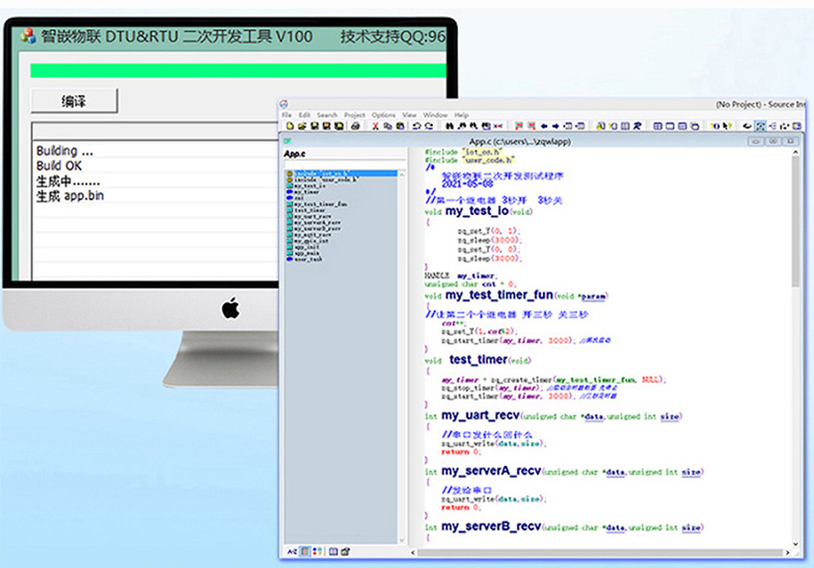814x568 pixels.
Task: Click the Undo arrow icon
Action: [x=416, y=127]
